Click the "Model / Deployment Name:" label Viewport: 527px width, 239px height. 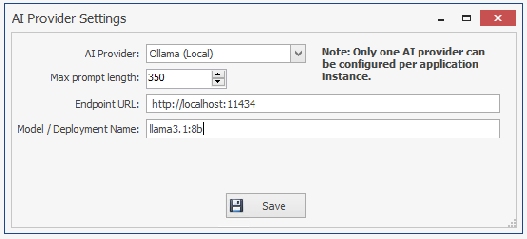point(78,129)
